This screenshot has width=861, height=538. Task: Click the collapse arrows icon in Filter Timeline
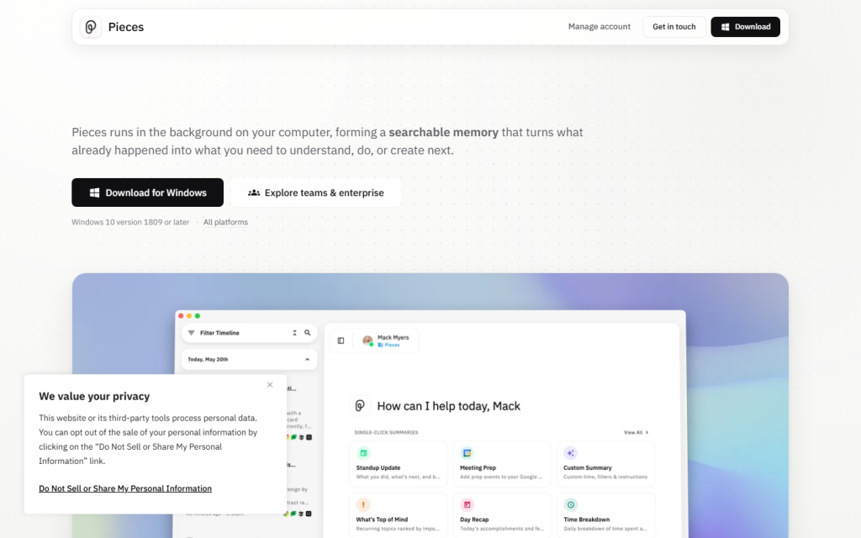pos(295,333)
